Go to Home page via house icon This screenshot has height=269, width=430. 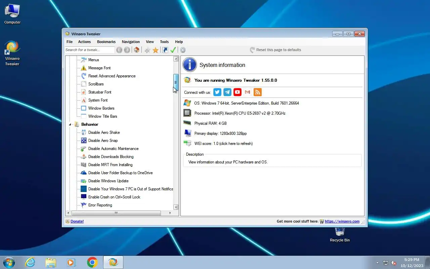136,50
